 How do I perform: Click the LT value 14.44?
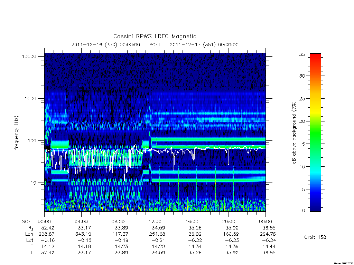[269, 246]
